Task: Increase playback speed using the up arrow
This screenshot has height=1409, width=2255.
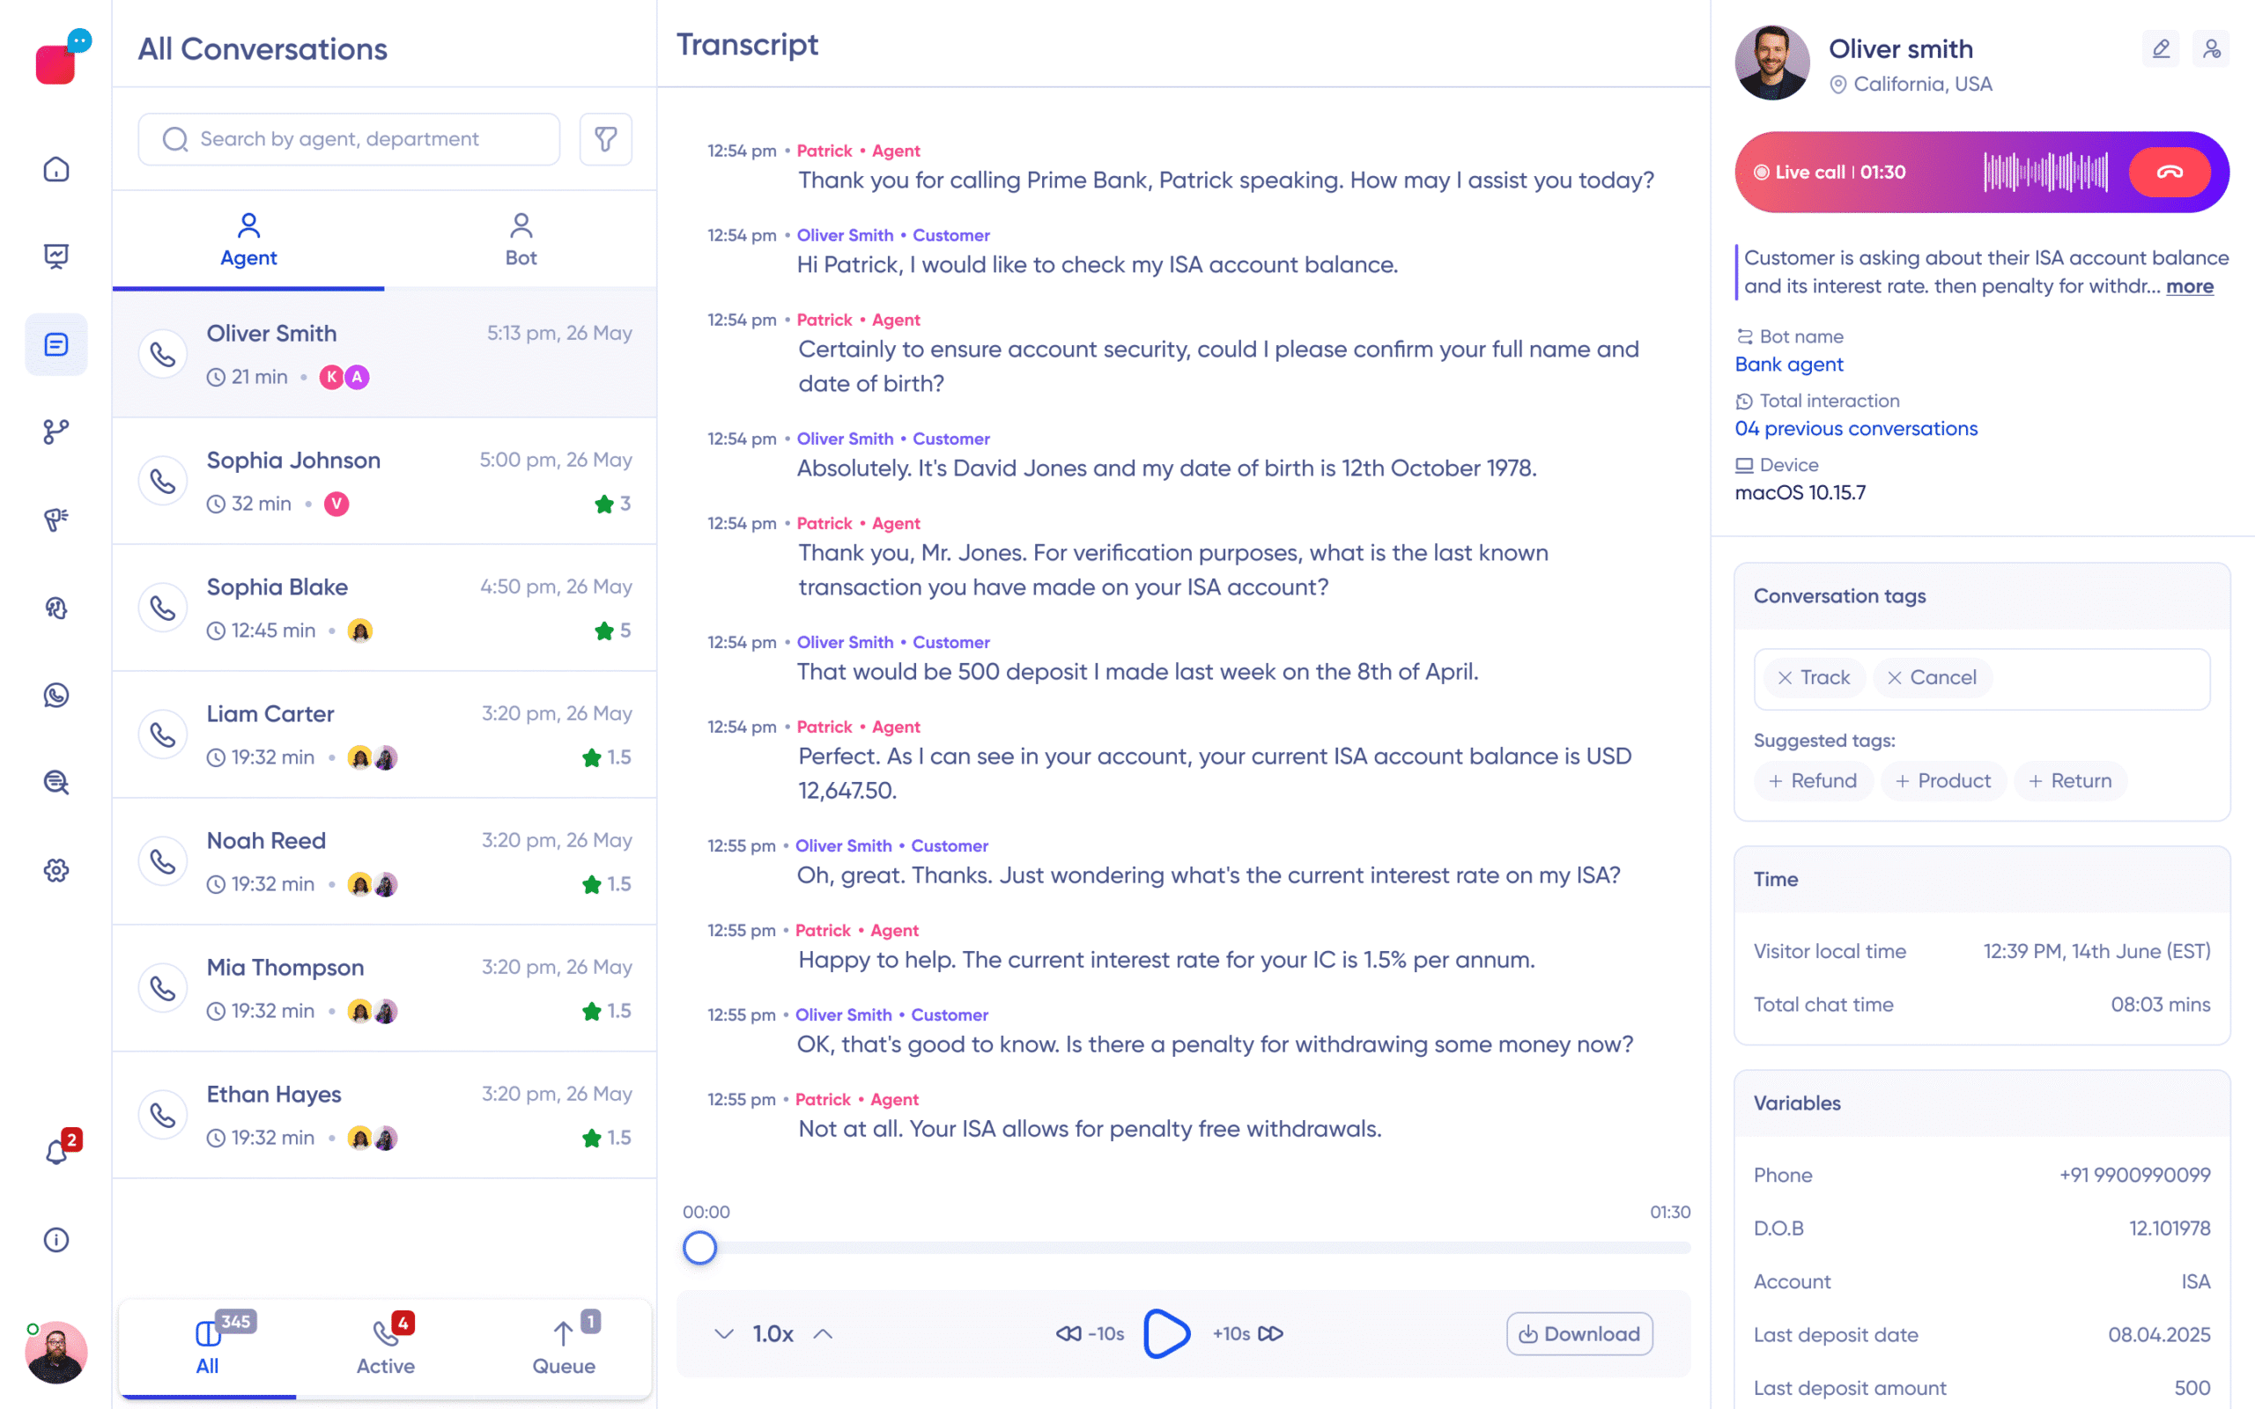Action: [x=824, y=1333]
